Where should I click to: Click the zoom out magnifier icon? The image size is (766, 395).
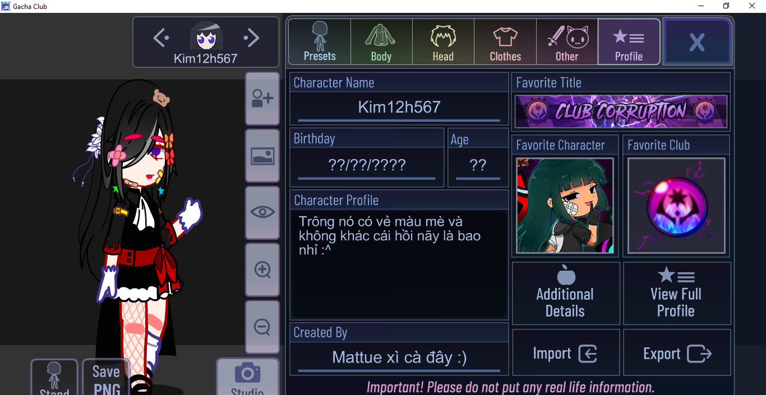click(262, 327)
